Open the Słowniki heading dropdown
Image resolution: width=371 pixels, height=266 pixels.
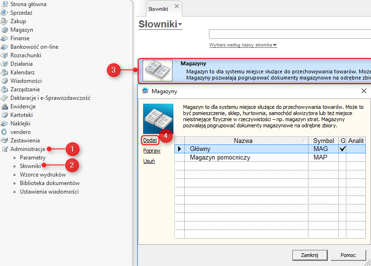(x=160, y=24)
